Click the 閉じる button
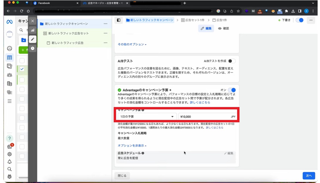The width and height of the screenshot is (320, 183). 122,176
